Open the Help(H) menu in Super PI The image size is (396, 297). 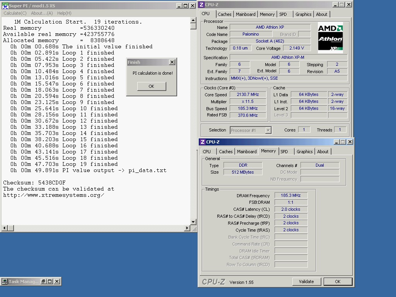coord(64,13)
